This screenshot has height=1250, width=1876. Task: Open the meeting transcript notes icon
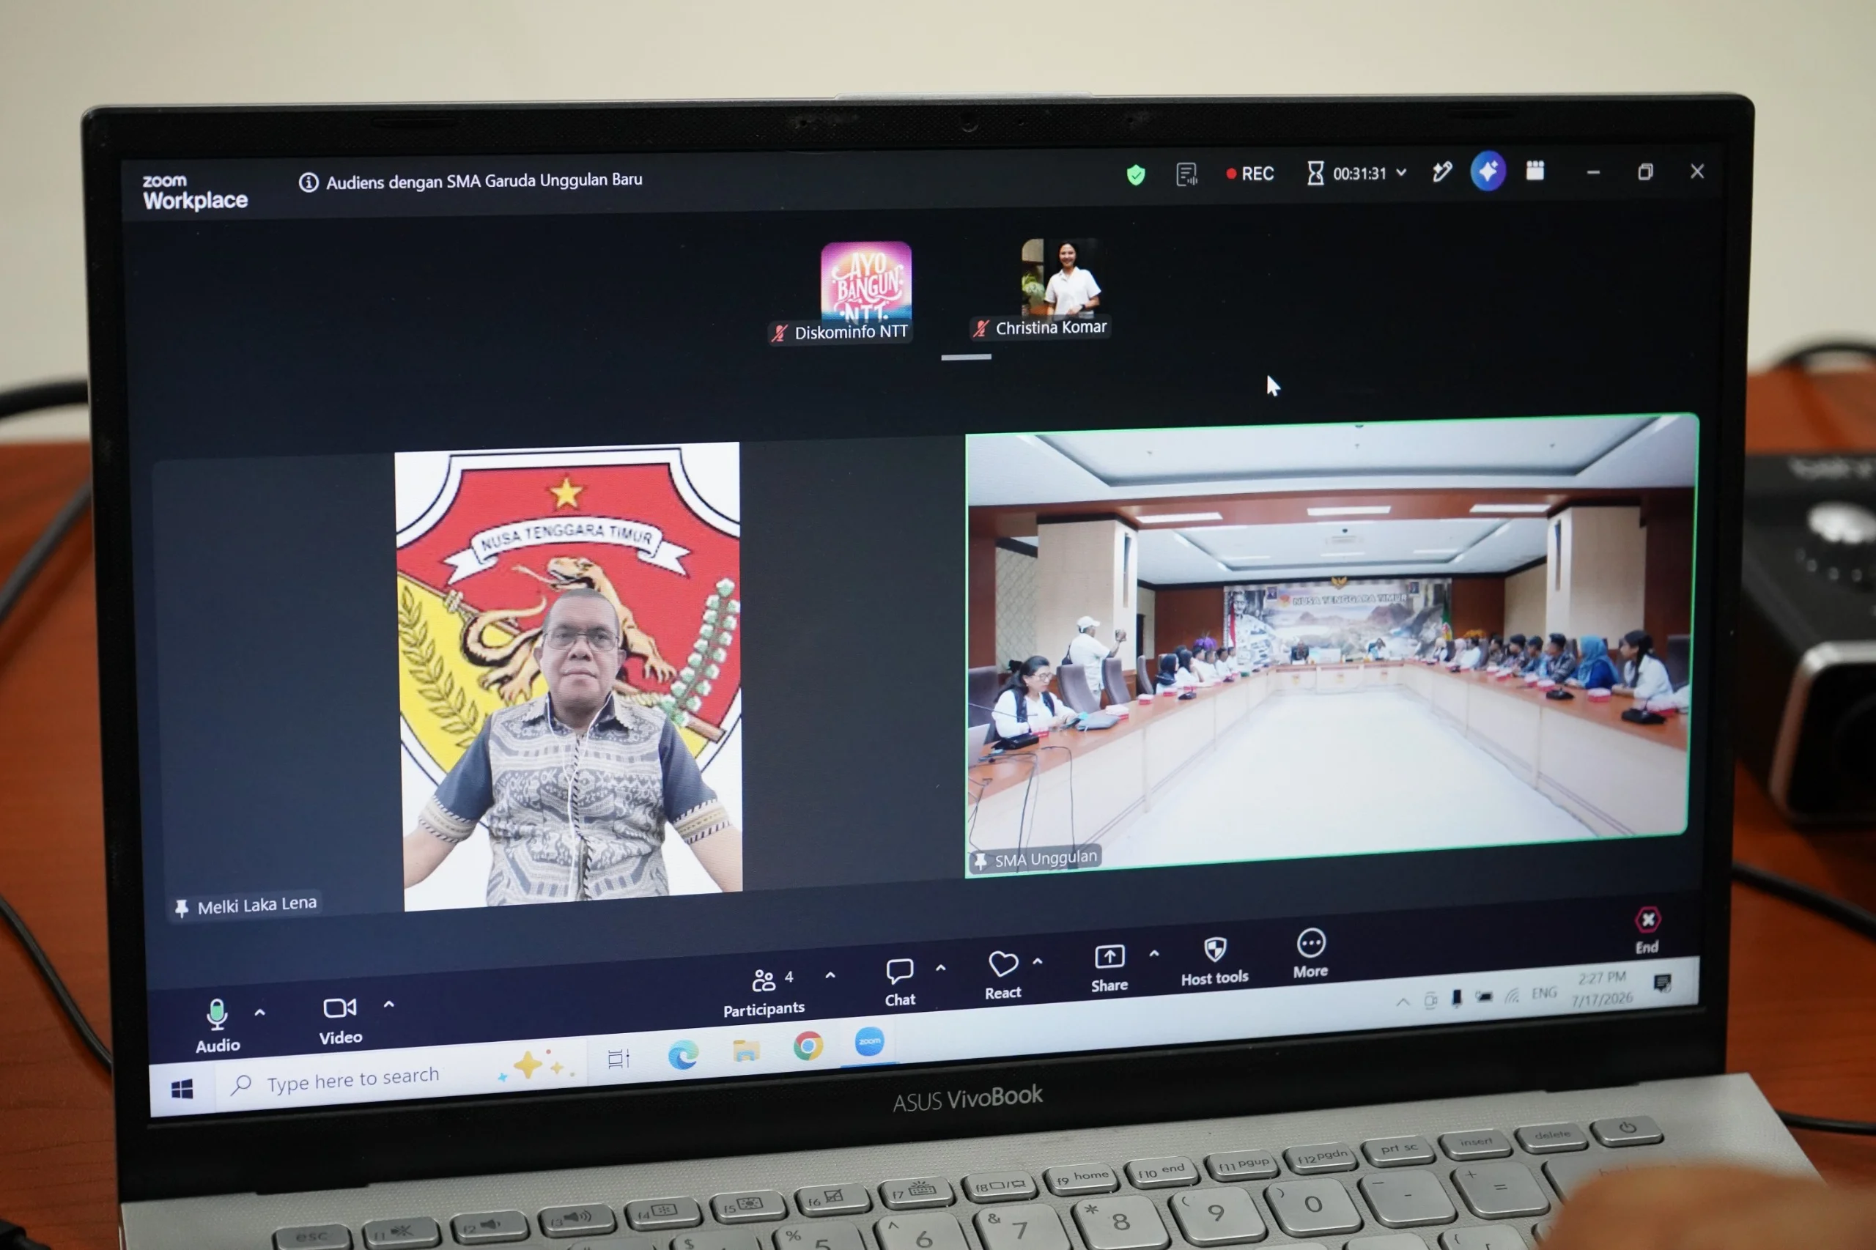tap(1186, 174)
